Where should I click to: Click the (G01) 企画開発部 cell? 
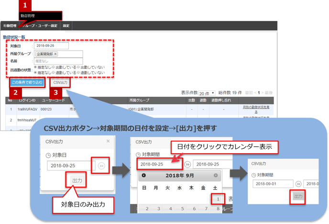click(x=141, y=110)
